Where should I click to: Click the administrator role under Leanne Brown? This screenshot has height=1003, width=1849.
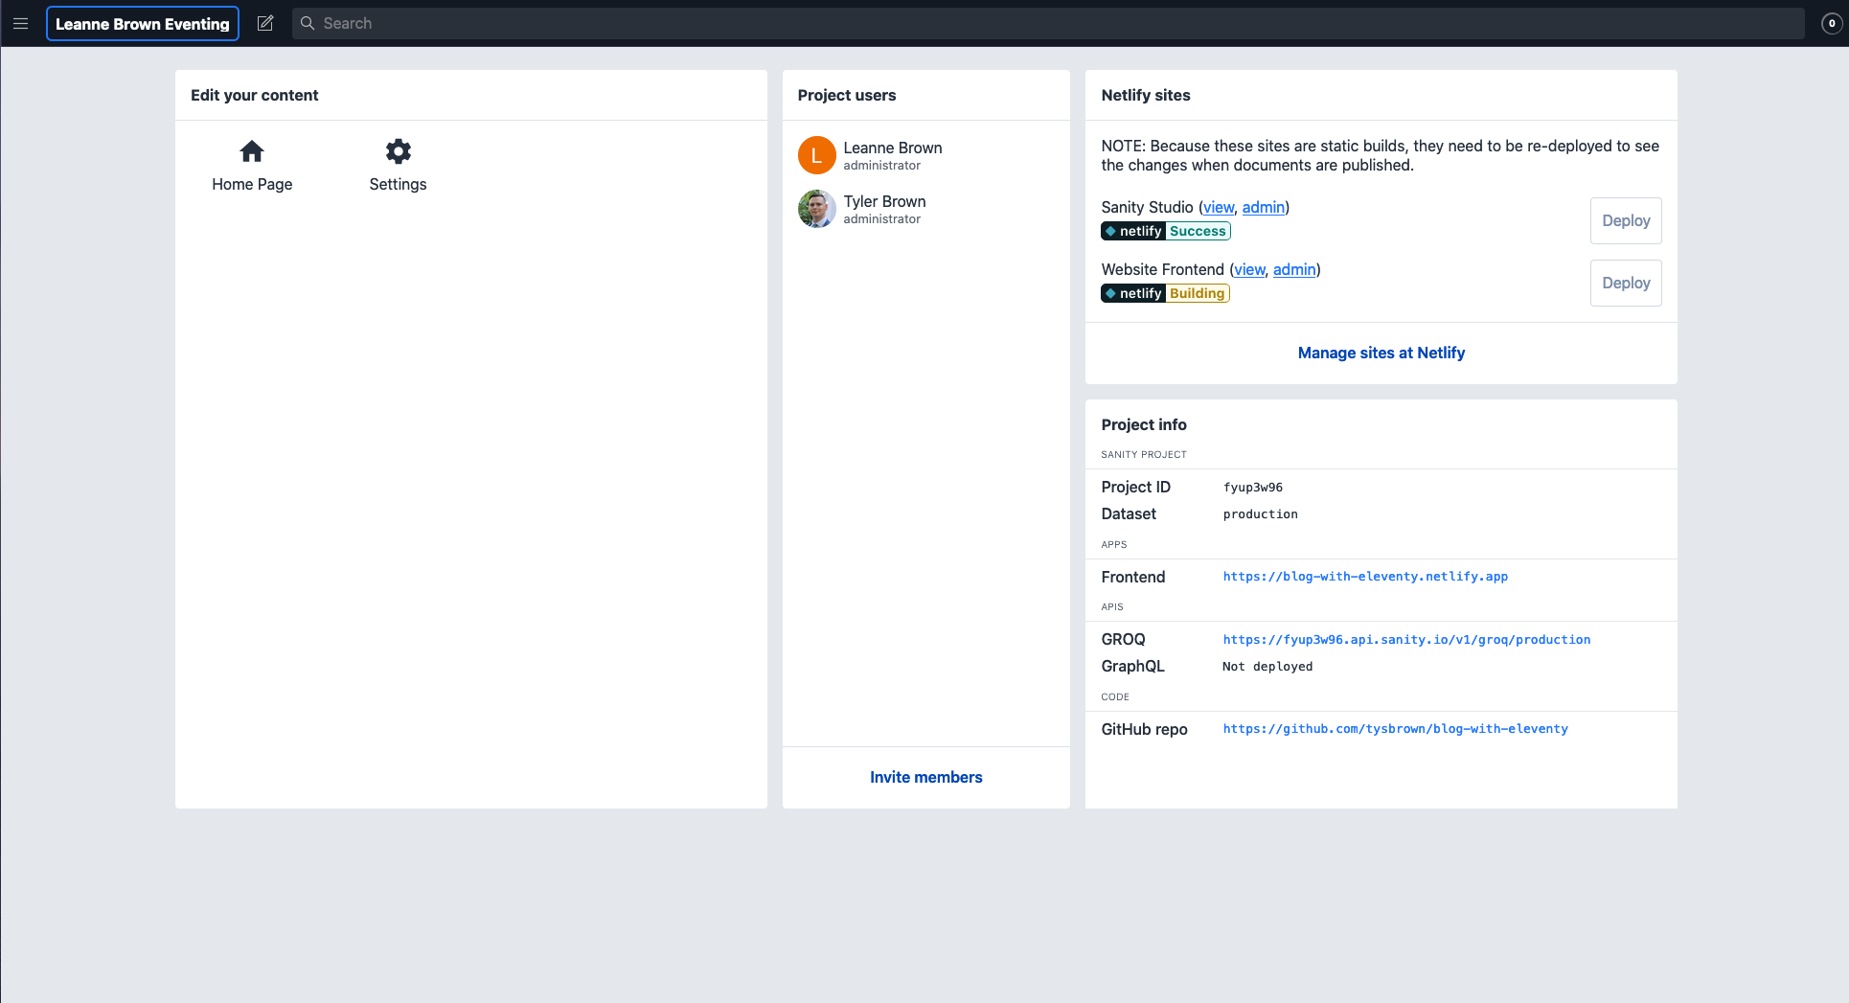point(882,166)
